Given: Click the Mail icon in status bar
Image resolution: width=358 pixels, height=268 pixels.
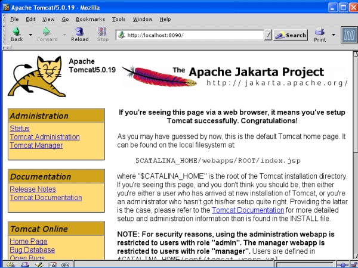Looking at the screenshot, I should pyautogui.click(x=24, y=265).
